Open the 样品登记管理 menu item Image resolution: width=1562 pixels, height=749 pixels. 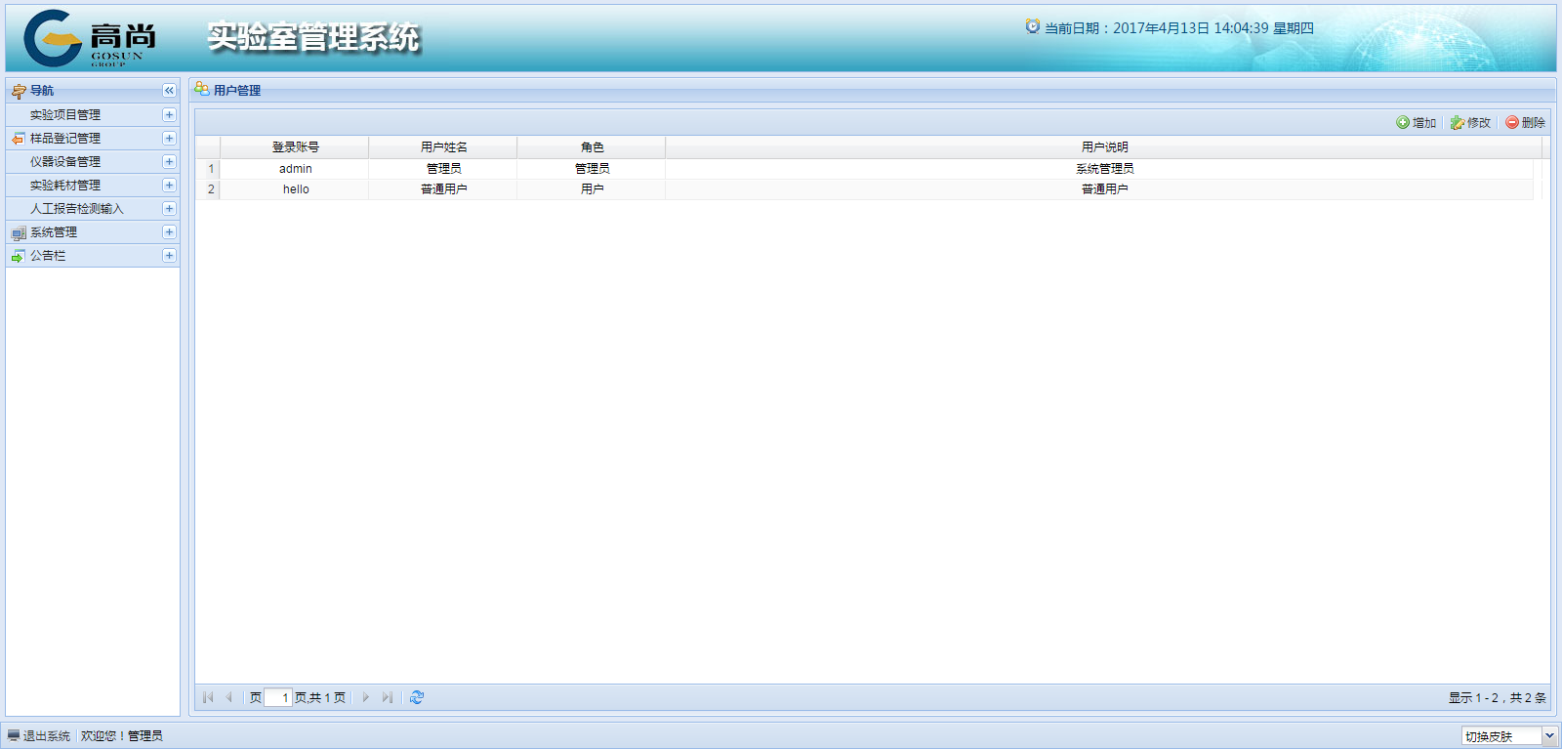[65, 139]
